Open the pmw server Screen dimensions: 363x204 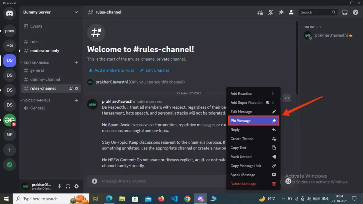10,31
